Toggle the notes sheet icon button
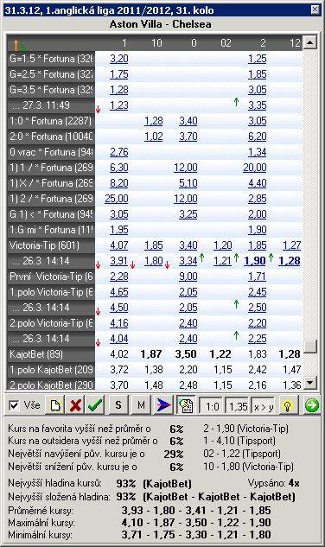Image resolution: width=325 pixels, height=547 pixels. [x=186, y=405]
